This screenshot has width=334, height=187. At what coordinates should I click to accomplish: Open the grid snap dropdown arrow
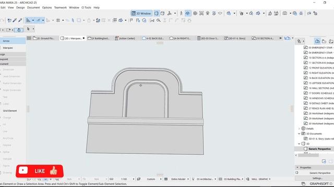pos(63,20)
